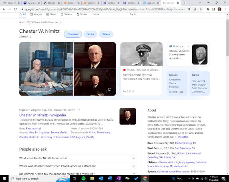Open the tab search chevron in the title bar
This screenshot has height=182, width=229.
200,3
